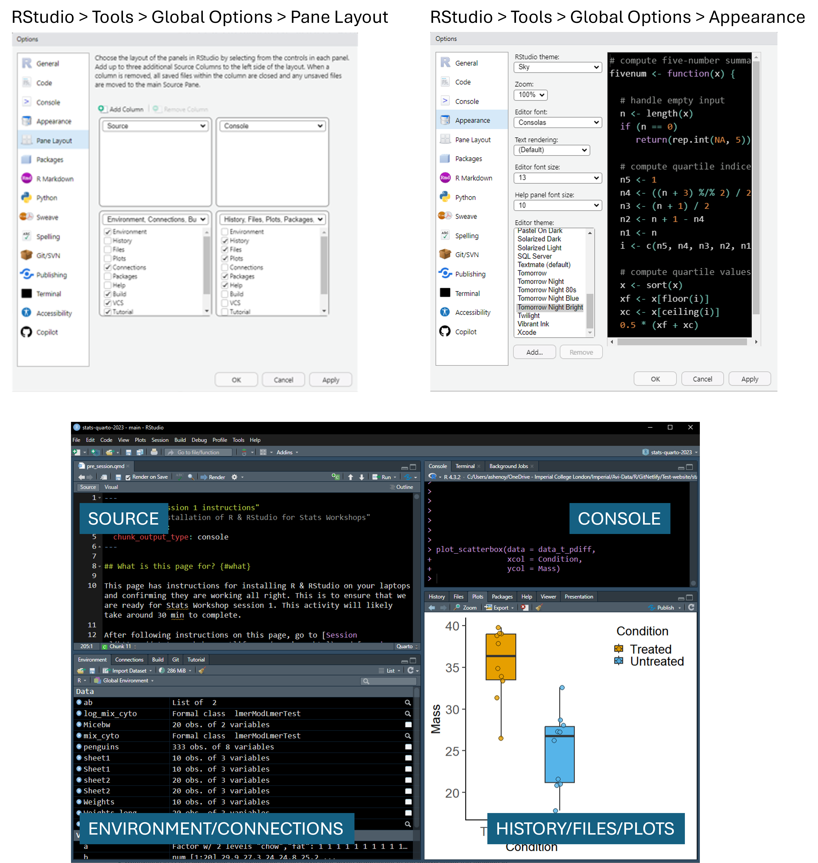The width and height of the screenshot is (818, 863).
Task: Click the Go to Next Chunk down arrow
Action: (x=362, y=477)
